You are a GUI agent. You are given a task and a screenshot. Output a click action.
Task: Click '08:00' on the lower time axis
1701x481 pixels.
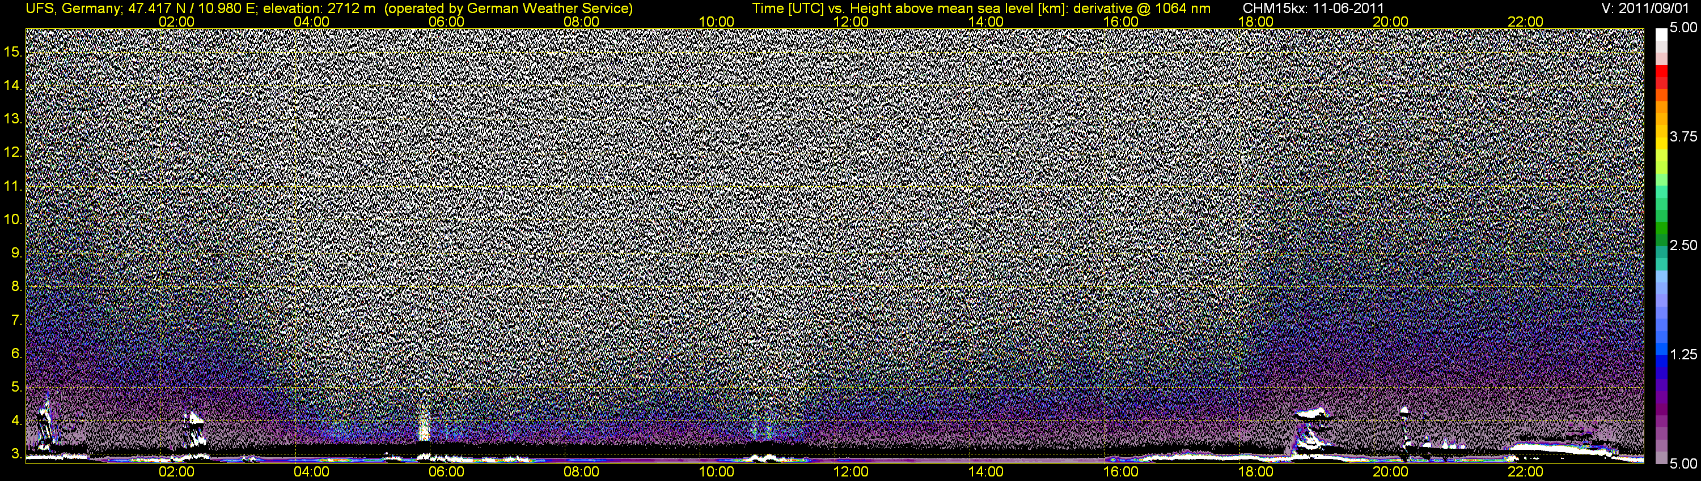(x=581, y=472)
